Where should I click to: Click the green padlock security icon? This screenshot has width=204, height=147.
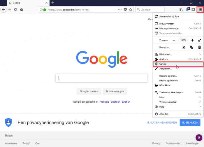(x=45, y=10)
